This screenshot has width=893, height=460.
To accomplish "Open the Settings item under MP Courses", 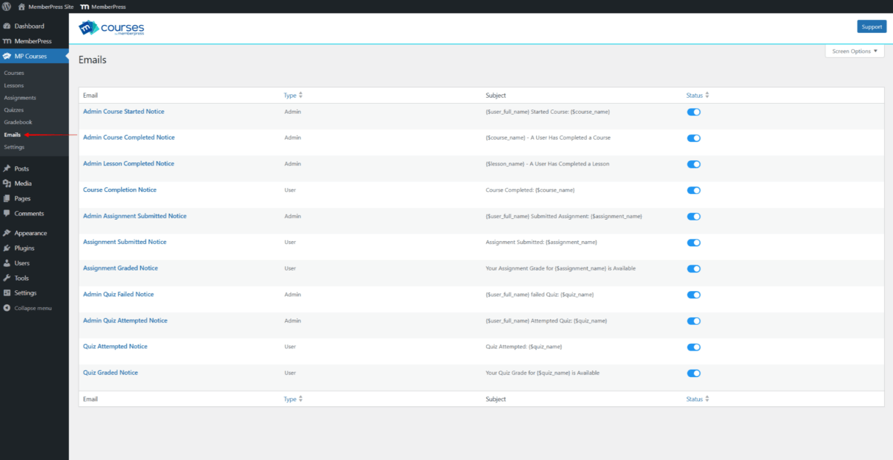I will [14, 147].
